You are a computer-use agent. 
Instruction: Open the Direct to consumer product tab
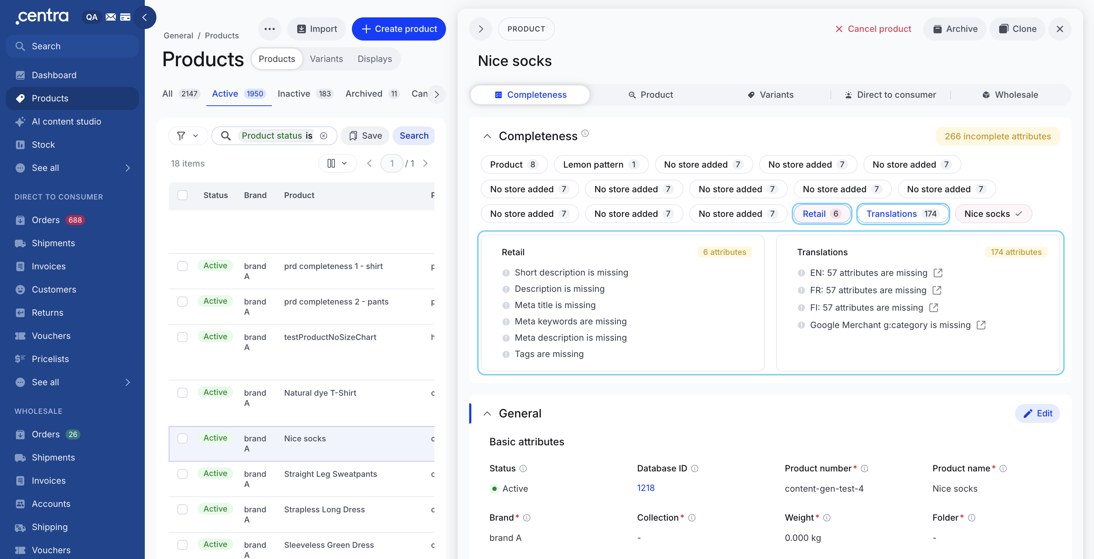click(x=891, y=95)
